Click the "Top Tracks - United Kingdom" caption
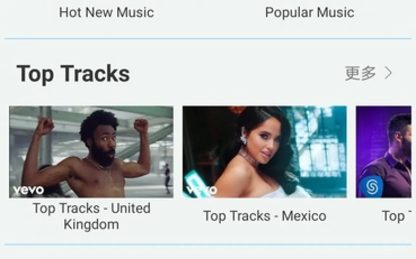 point(91,216)
